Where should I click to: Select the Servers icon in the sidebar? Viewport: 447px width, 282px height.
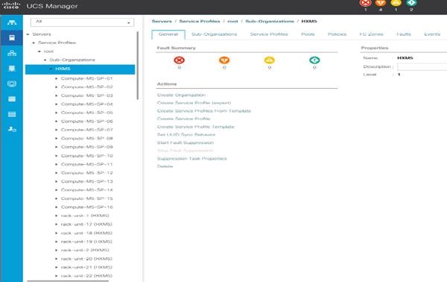[12, 38]
